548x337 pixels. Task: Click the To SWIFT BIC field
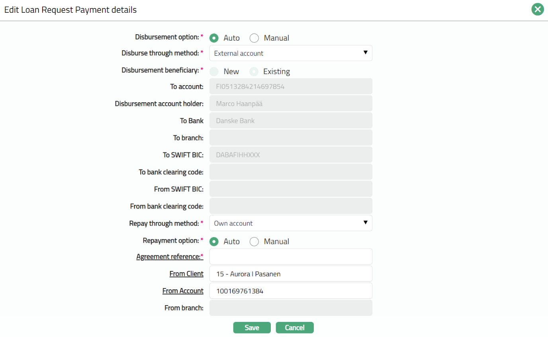tap(291, 155)
